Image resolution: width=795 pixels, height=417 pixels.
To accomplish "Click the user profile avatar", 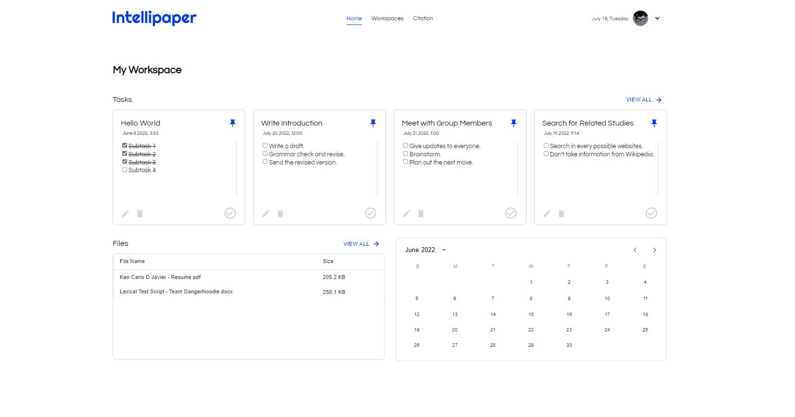I will point(641,18).
